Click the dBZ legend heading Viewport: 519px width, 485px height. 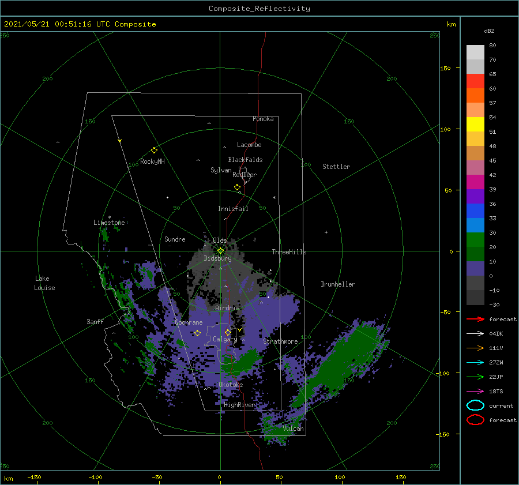[489, 31]
